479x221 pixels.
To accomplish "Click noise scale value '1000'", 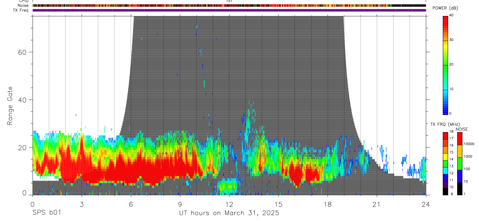I will (x=468, y=156).
